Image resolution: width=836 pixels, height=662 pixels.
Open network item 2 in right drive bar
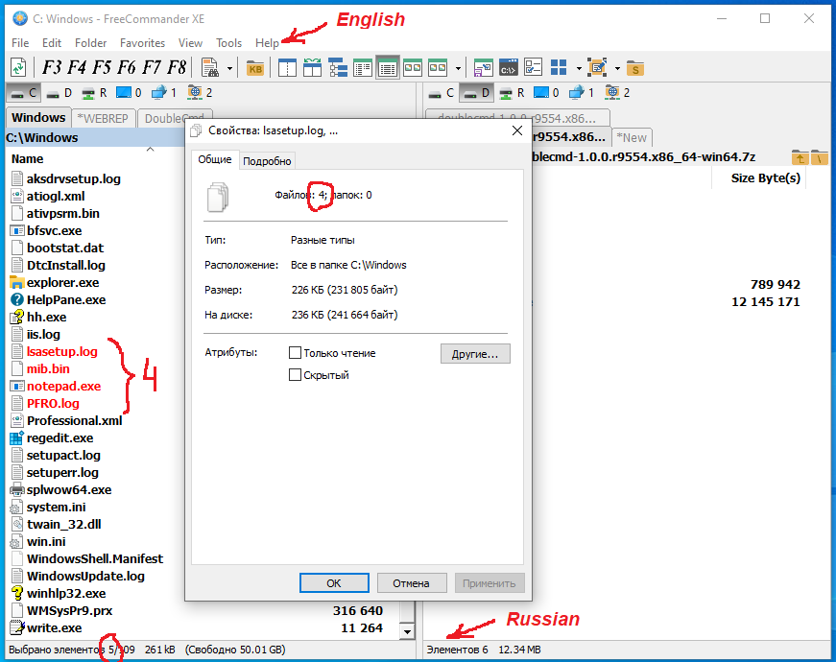pos(617,93)
